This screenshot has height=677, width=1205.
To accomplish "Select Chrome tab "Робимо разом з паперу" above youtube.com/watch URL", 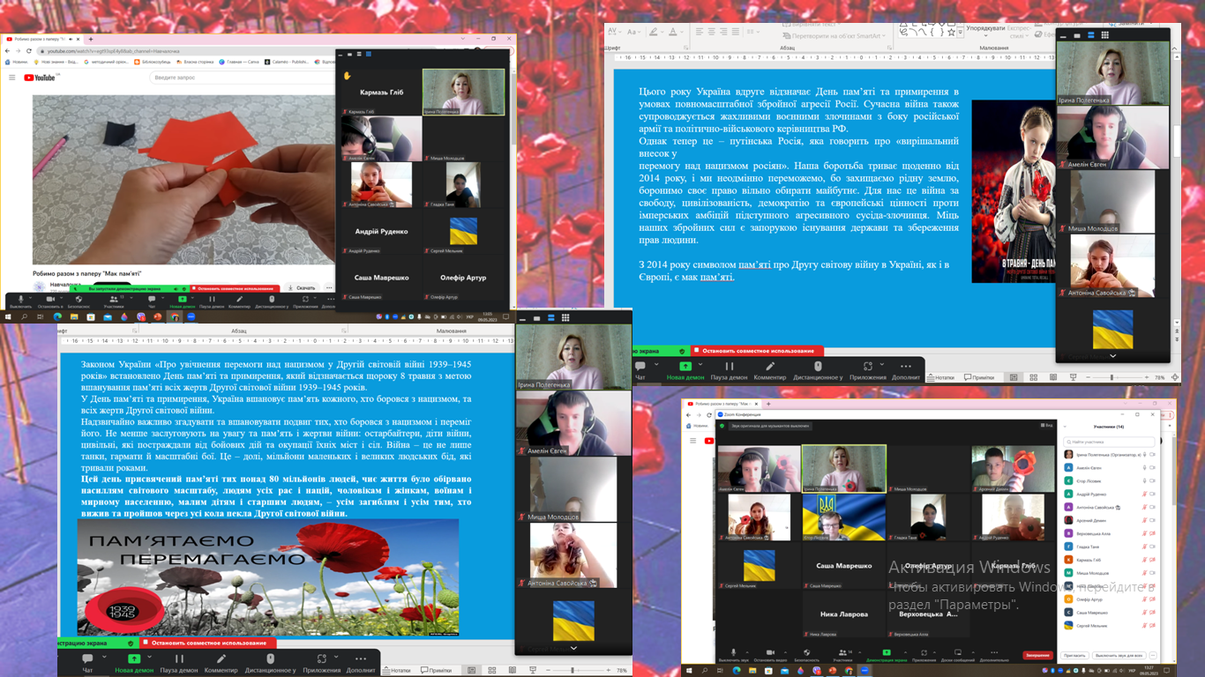I will pos(41,39).
